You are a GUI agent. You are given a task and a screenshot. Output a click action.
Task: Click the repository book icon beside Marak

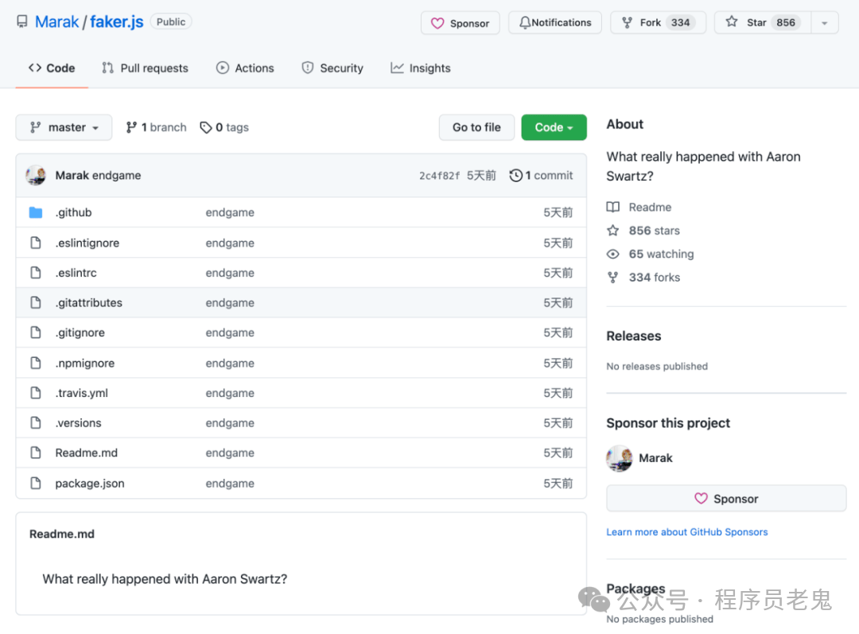coord(22,22)
